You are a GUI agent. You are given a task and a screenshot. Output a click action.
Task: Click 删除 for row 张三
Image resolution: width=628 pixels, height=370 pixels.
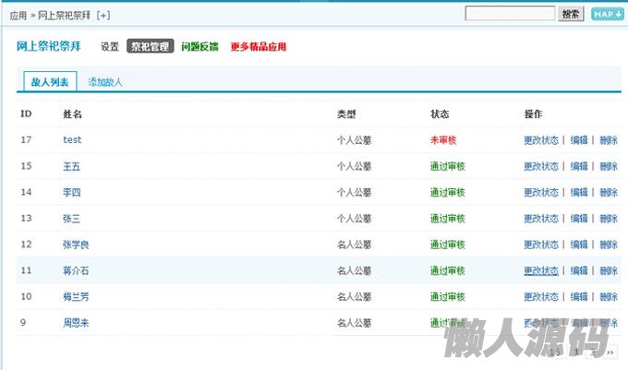pos(609,219)
